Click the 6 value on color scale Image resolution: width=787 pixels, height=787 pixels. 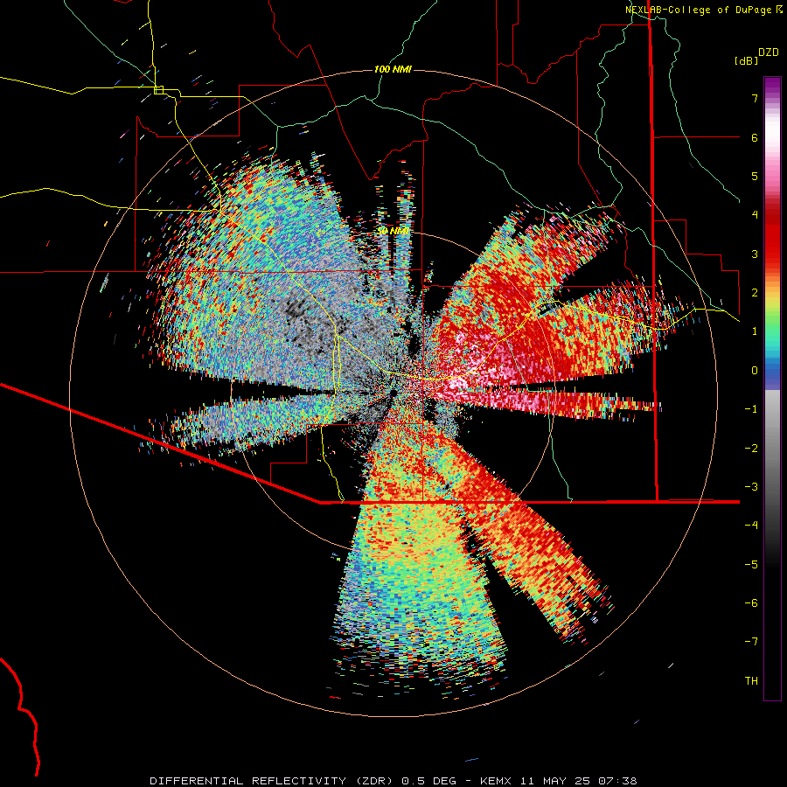755,137
